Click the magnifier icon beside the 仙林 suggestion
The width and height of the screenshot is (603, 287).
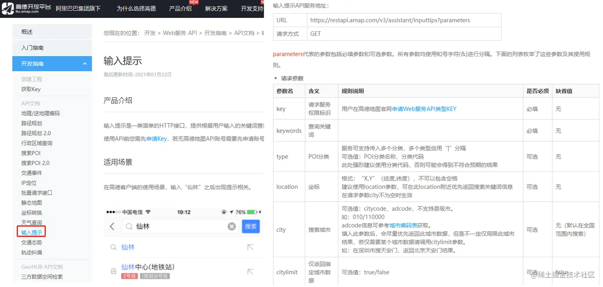pos(113,247)
